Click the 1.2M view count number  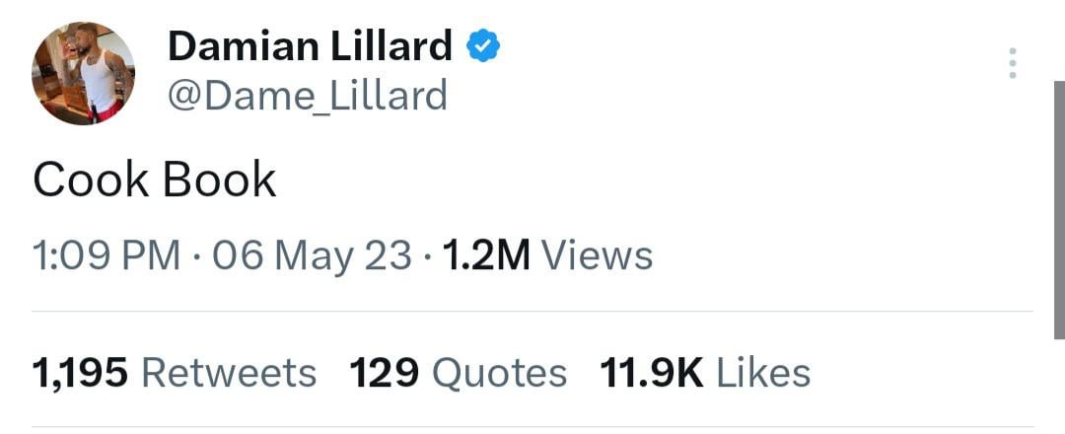(486, 256)
